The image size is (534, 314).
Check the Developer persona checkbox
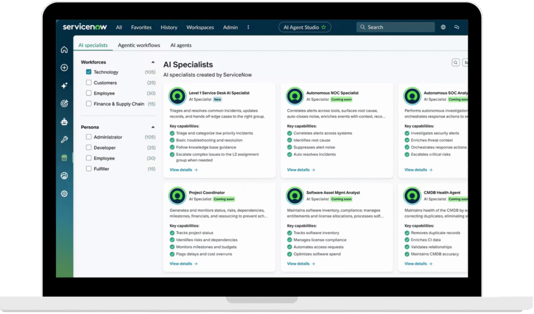click(x=89, y=148)
